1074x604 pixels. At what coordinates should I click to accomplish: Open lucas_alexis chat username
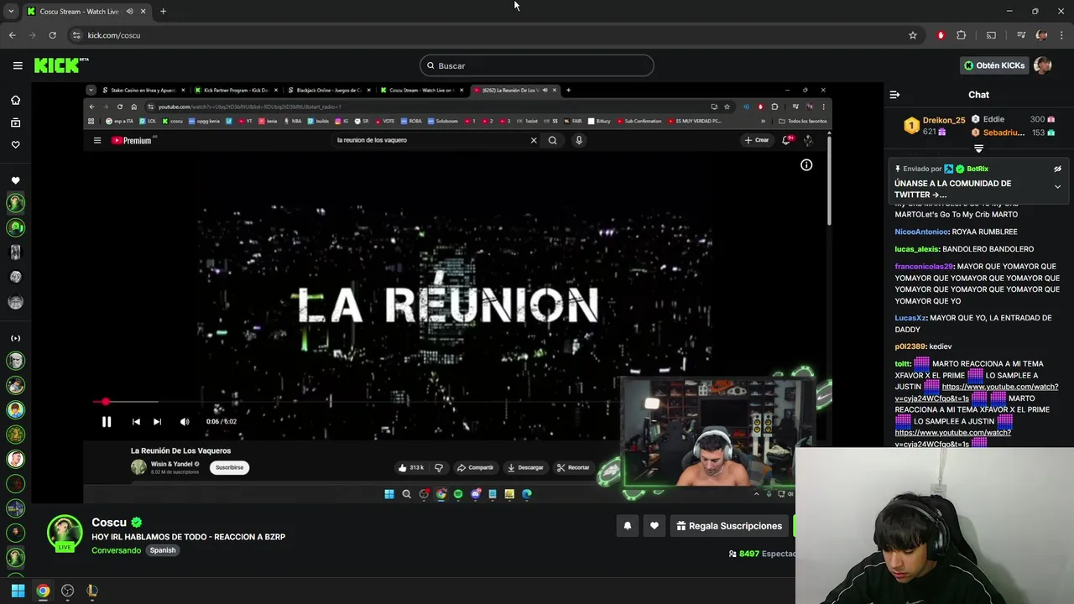(916, 249)
